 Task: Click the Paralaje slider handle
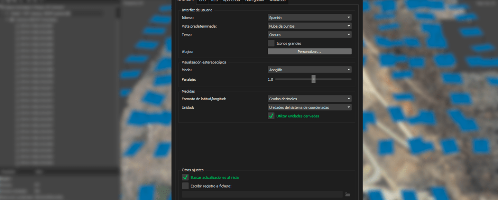(x=313, y=79)
